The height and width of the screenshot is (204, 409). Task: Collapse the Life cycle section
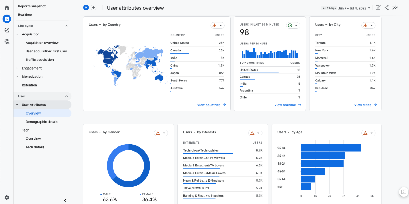(x=66, y=26)
